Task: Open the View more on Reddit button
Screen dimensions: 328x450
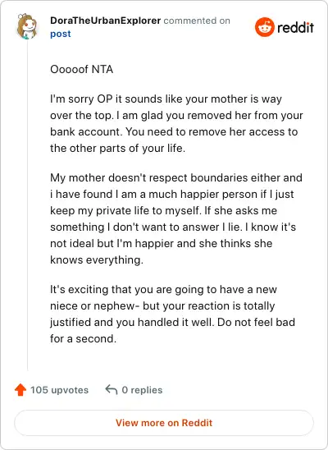Action: [x=164, y=423]
